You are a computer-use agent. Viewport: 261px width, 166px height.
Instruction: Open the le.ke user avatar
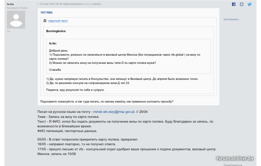(x=16, y=20)
